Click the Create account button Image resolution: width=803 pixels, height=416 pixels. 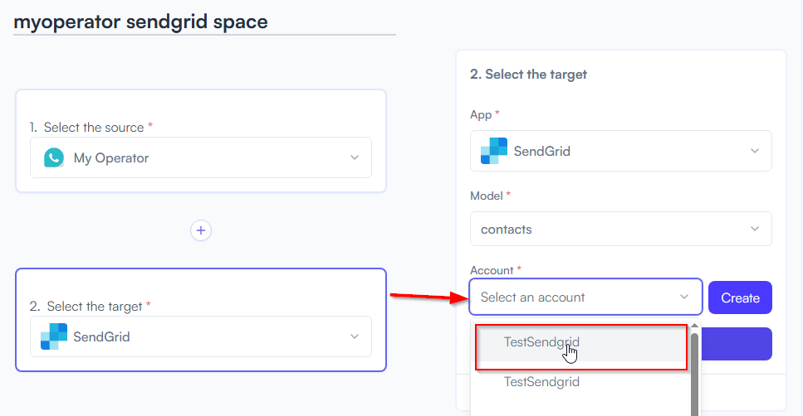[x=740, y=297]
